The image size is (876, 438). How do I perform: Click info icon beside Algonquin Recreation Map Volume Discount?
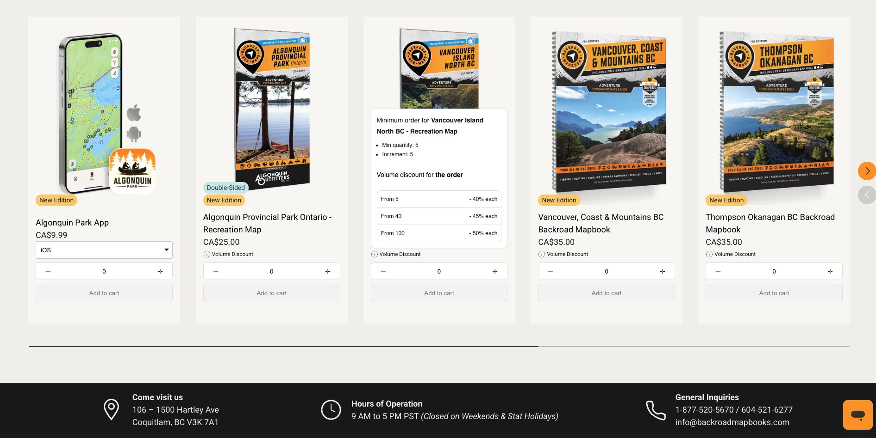click(x=206, y=254)
